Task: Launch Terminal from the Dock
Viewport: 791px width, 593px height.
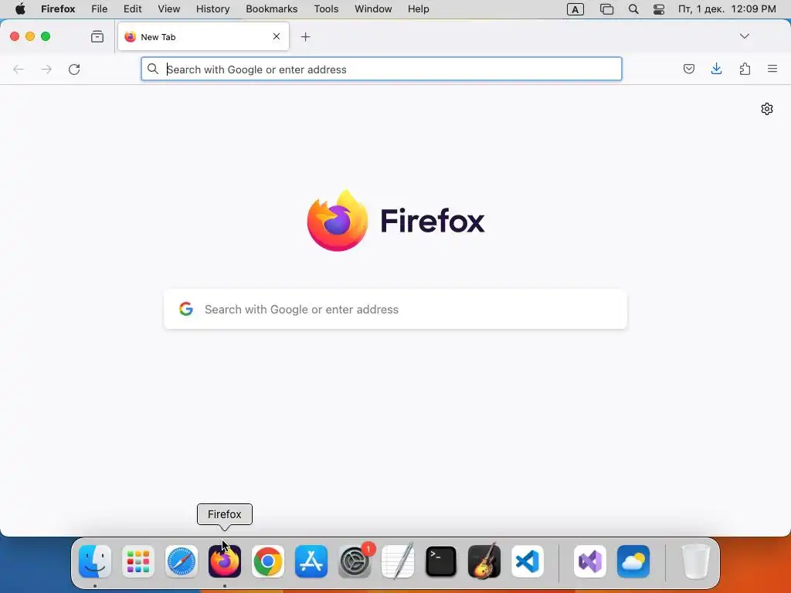Action: [x=441, y=561]
